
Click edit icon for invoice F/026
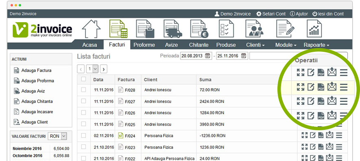[311, 116]
